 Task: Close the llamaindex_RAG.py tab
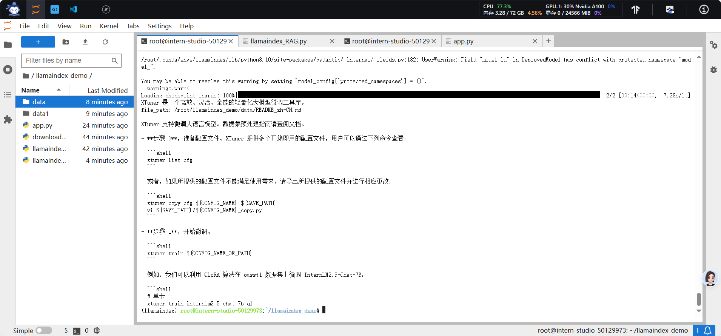point(332,41)
